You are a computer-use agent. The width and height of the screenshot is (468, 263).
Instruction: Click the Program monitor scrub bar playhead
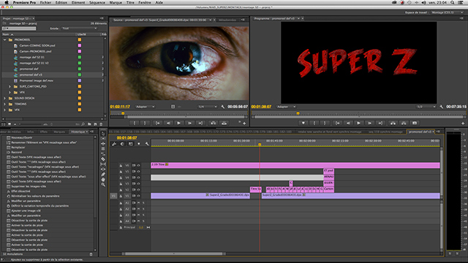pyautogui.click(x=298, y=113)
